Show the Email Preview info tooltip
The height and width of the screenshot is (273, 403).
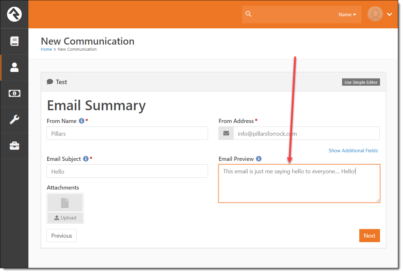pyautogui.click(x=259, y=159)
